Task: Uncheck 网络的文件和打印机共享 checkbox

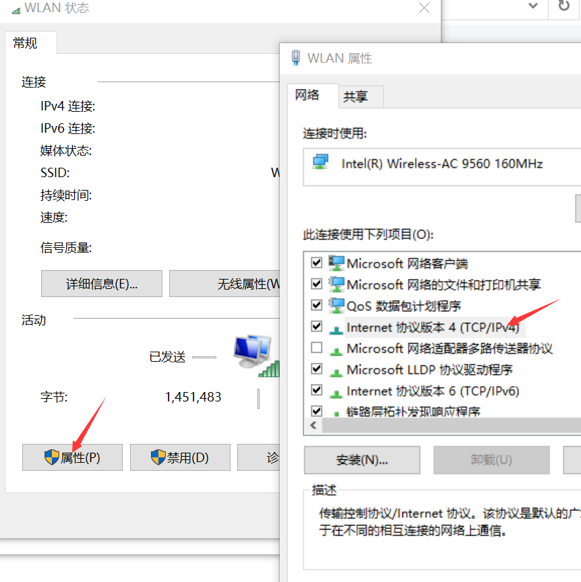Action: (x=317, y=284)
